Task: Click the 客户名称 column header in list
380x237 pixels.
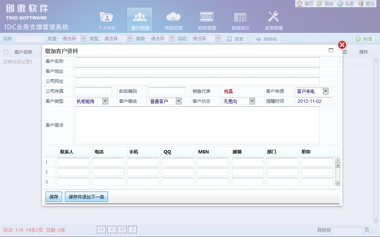Action: (x=23, y=52)
